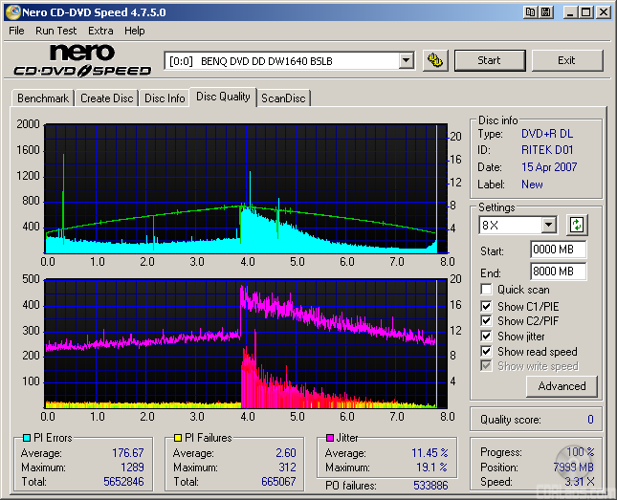Click the Nero app icon in title bar

[11, 12]
